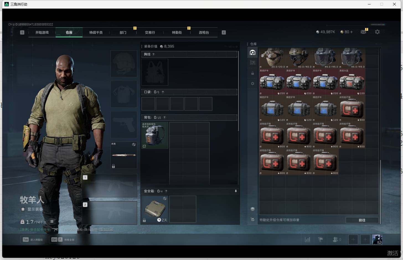
Task: Click the stack organize icon in warehouse sidebar
Action: (x=252, y=209)
